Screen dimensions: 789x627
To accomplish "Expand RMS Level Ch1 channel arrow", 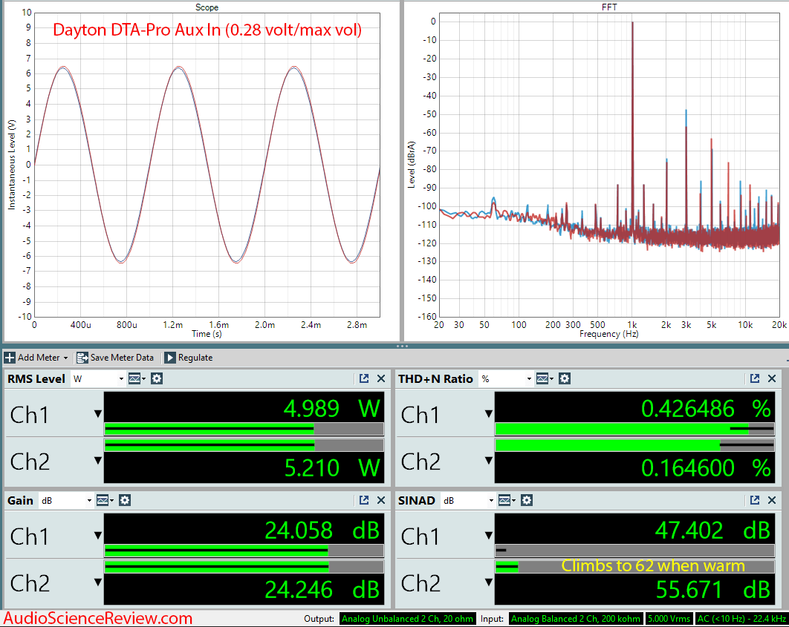I will point(97,414).
